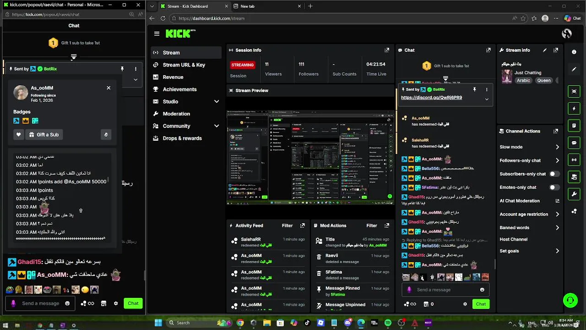The image size is (586, 330).
Task: Open the shop icon in dashboard chat footer
Action: point(426,304)
